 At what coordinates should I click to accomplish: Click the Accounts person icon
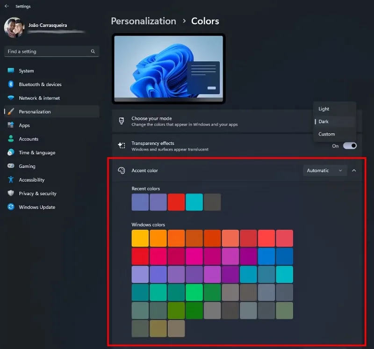(x=11, y=138)
